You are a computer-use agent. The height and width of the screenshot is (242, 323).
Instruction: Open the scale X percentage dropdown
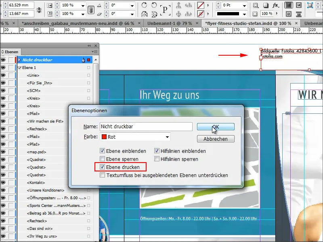tap(83, 5)
